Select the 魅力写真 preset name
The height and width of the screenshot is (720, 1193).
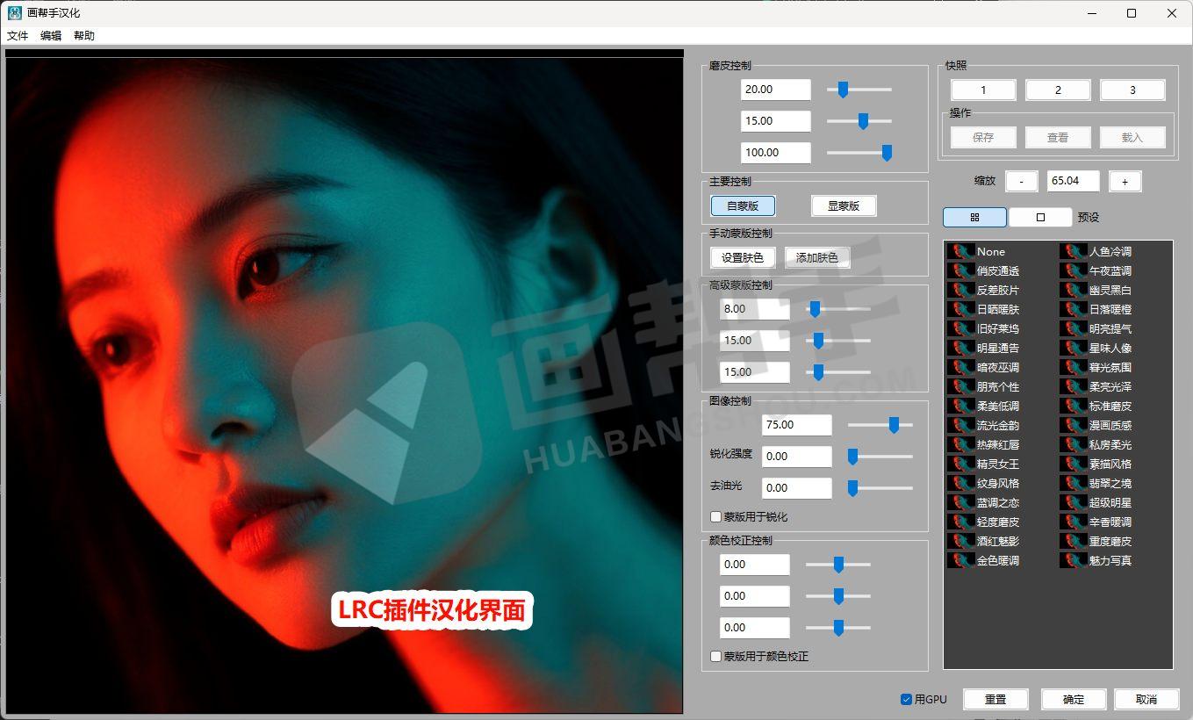pos(1110,560)
